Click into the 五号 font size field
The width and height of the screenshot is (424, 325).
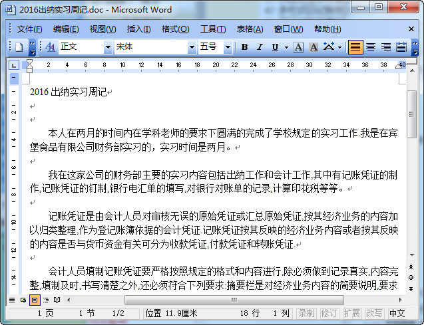coord(211,47)
